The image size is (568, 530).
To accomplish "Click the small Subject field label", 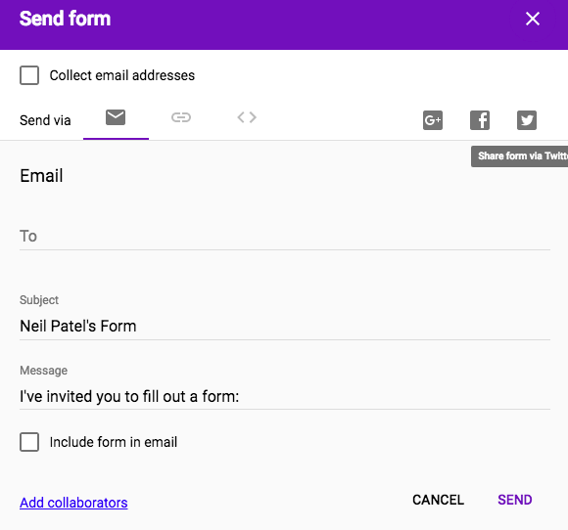I will coord(39,300).
